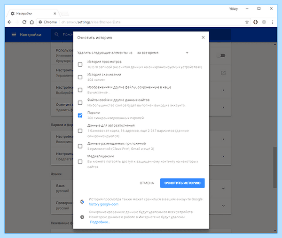Click ОЧИСТИТЬ ИСТОРИЮ button
Viewport: 282px width, 238px height.
(182, 183)
